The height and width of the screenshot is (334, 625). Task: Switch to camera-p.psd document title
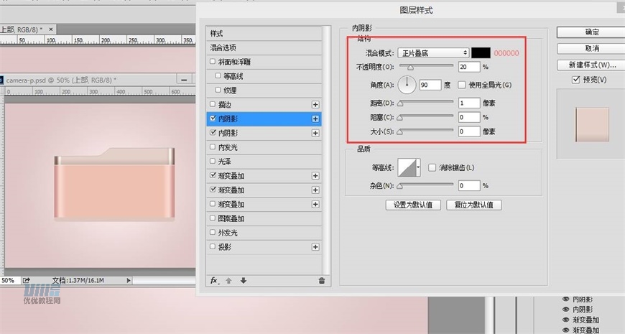pos(61,80)
